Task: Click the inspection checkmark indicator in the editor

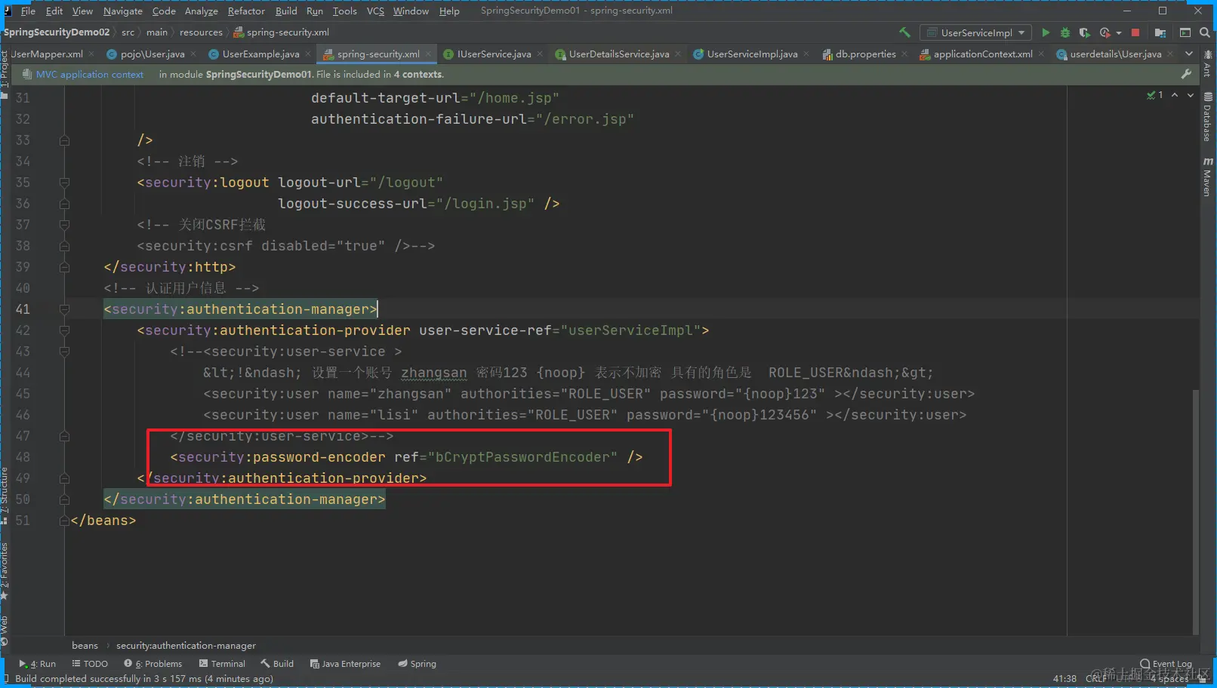Action: point(1154,95)
